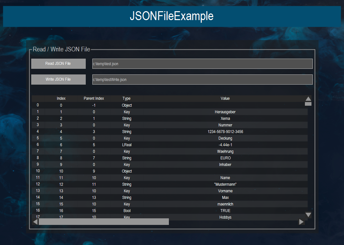Select the LReal row with value -4.44e-1
Viewport: 344px width, 245px height.
coord(225,145)
